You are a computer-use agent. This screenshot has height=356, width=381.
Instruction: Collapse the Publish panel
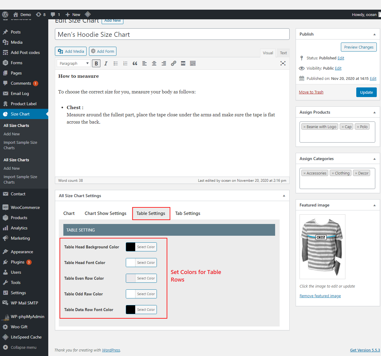point(375,34)
